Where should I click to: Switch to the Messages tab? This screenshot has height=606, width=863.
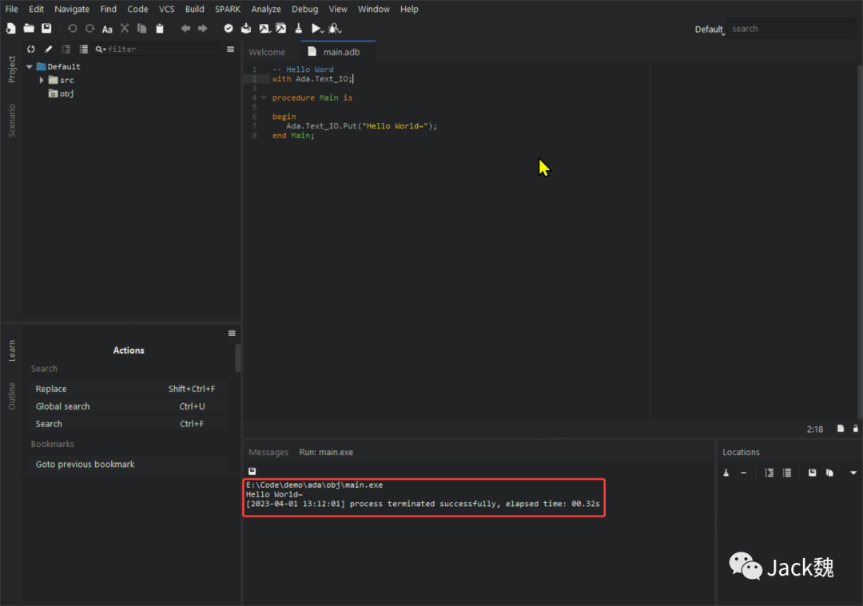[x=268, y=452]
